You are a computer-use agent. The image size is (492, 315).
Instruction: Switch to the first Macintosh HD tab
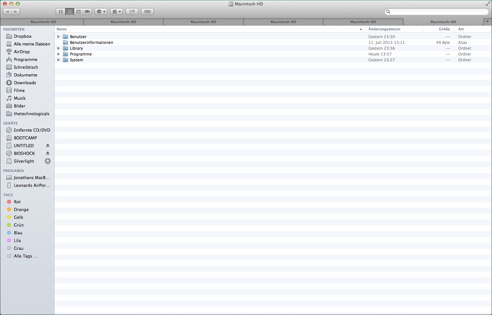coord(43,22)
